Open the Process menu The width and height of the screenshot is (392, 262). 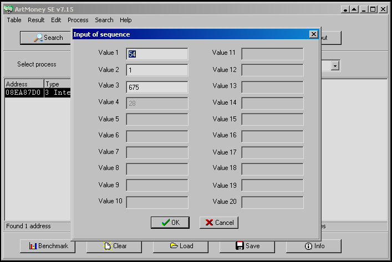pyautogui.click(x=78, y=20)
